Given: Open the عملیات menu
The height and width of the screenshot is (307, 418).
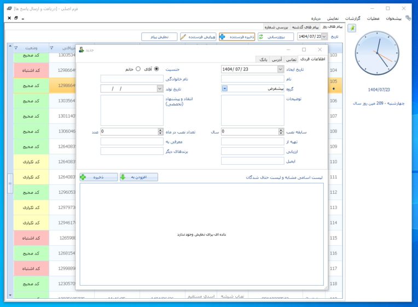Looking at the screenshot, I should (373, 19).
